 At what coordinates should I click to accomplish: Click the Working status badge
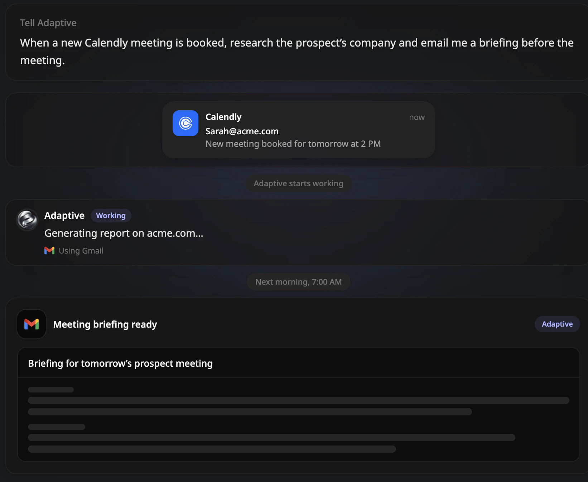(x=111, y=216)
